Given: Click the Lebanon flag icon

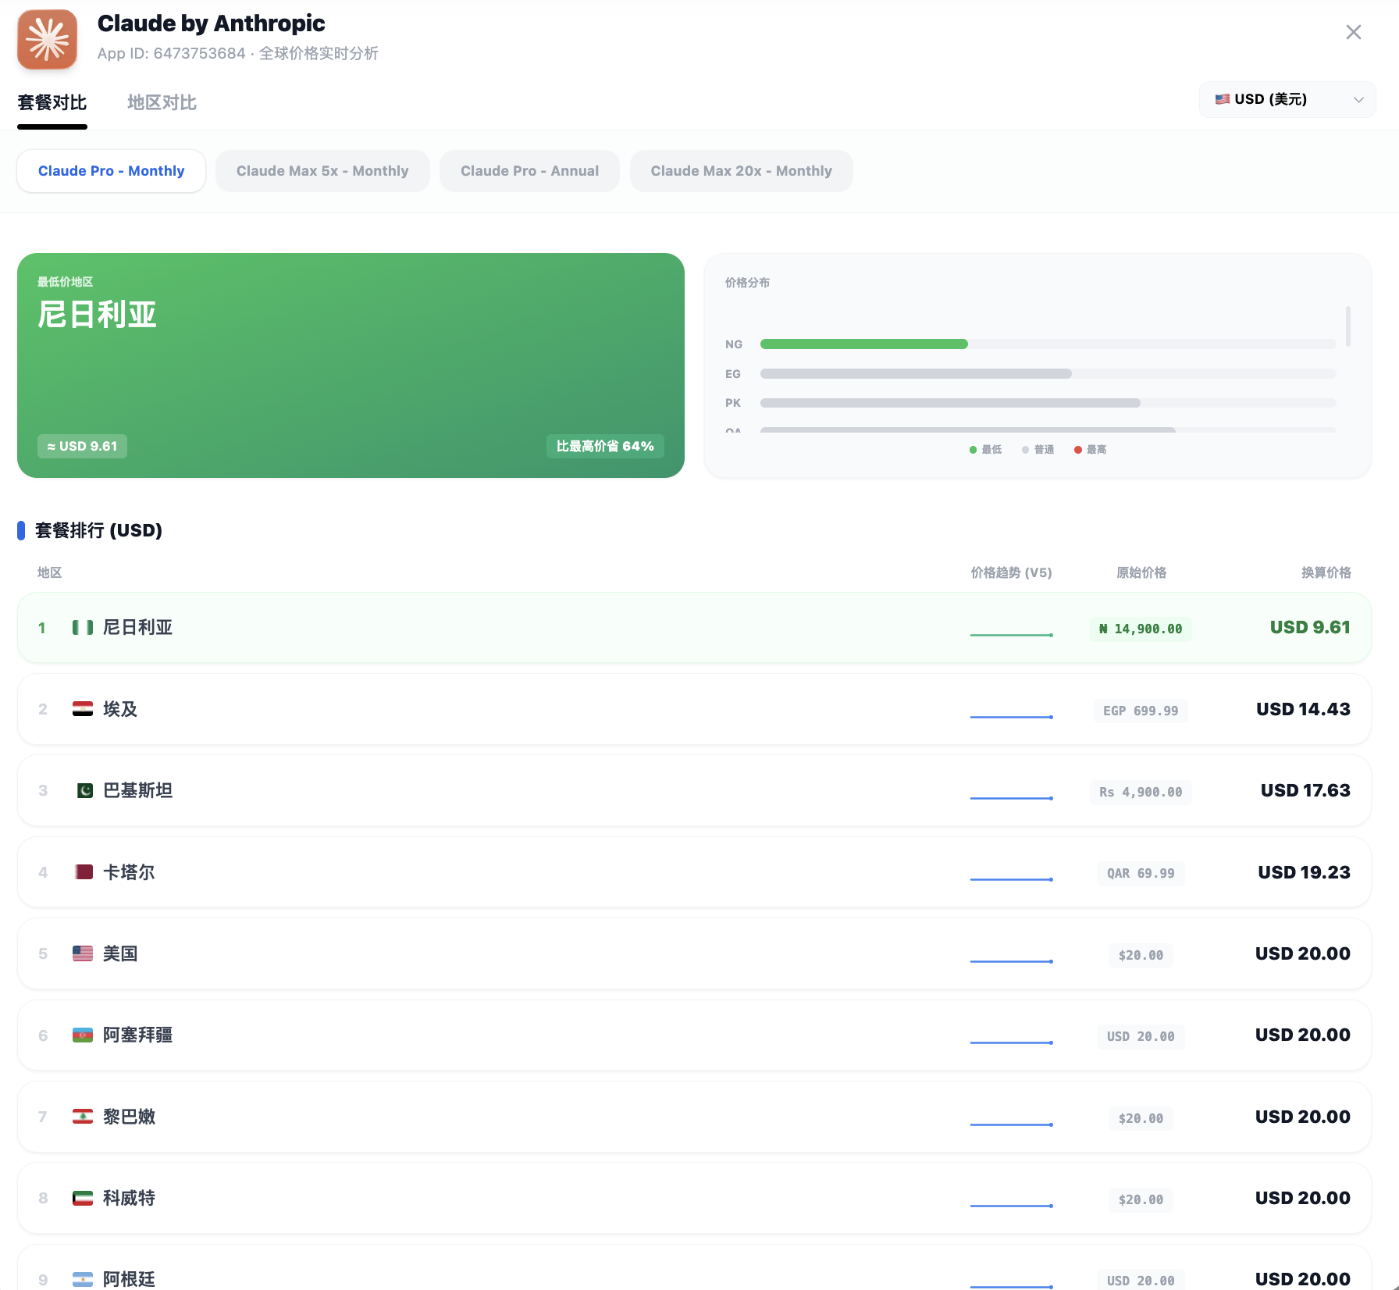Looking at the screenshot, I should [83, 1117].
